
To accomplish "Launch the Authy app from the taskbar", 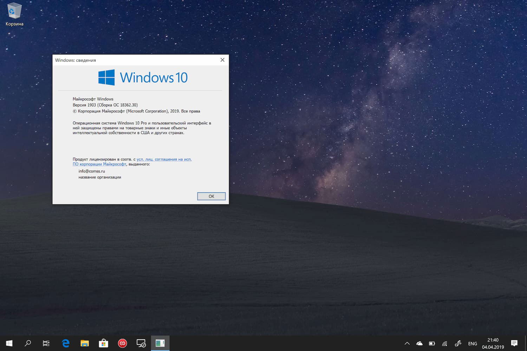I will pyautogui.click(x=122, y=343).
